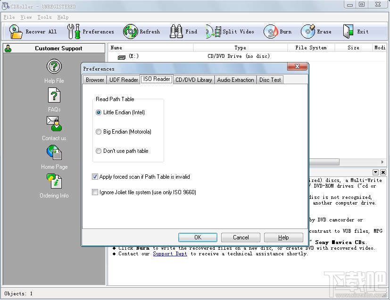
Task: Click the Erase disc icon
Action: (308, 32)
